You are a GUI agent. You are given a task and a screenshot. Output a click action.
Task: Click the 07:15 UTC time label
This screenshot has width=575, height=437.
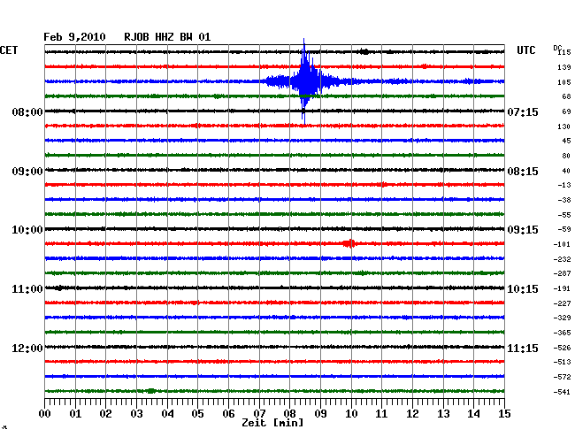(x=523, y=111)
